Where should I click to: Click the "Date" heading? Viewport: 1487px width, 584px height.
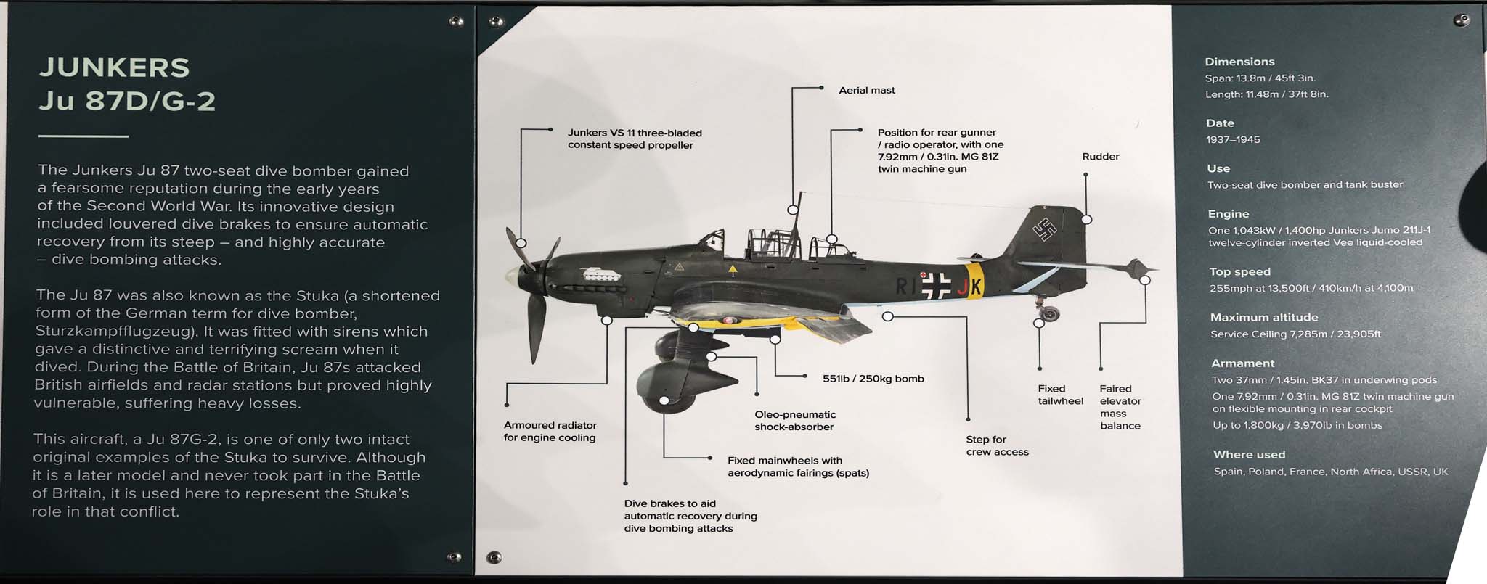tap(1220, 123)
